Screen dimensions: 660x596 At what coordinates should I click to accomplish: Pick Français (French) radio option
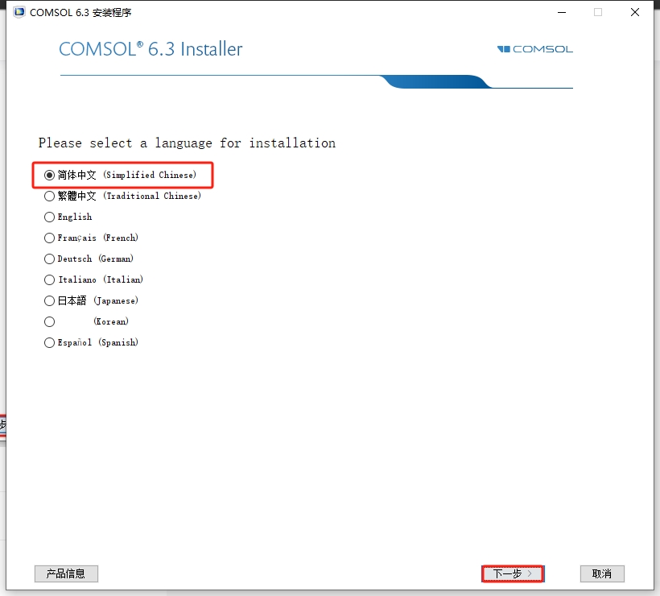[49, 238]
